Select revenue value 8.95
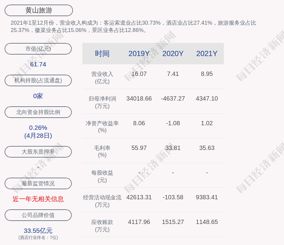The width and height of the screenshot is (284, 245). point(207,74)
